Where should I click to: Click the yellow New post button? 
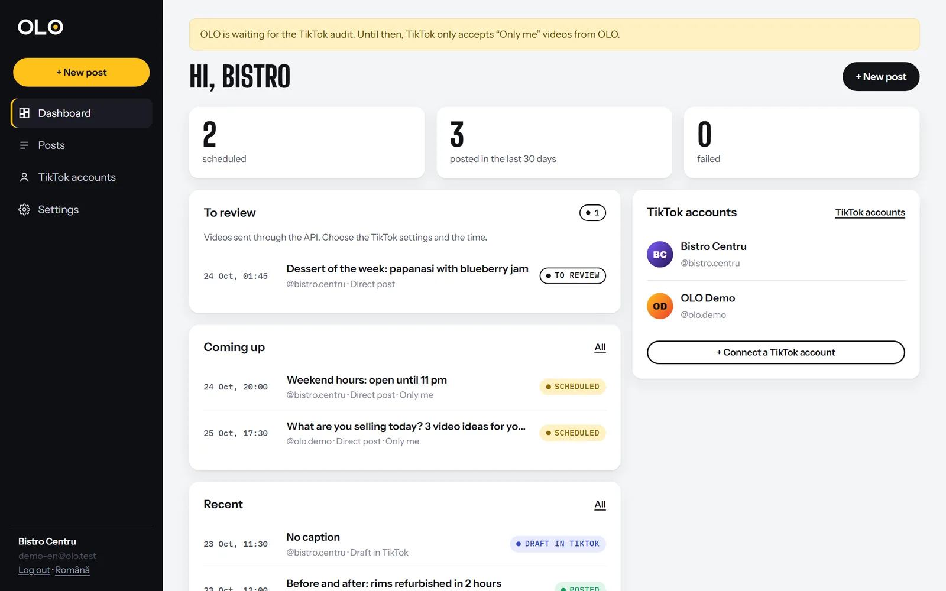(x=82, y=72)
